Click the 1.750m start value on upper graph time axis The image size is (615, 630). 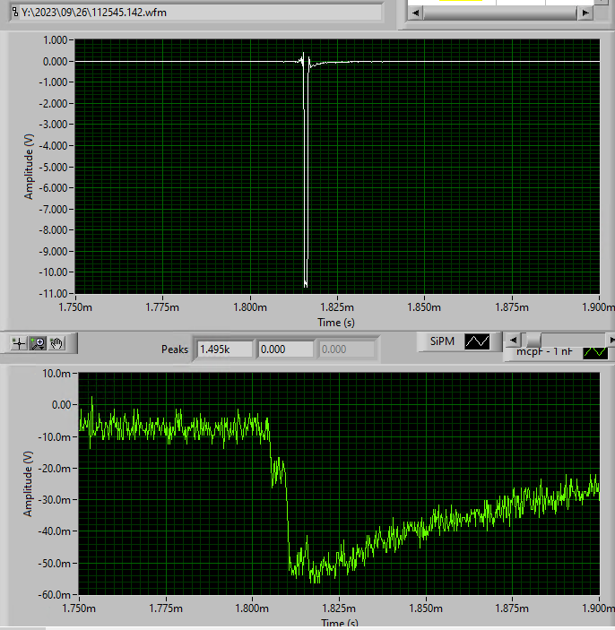[75, 307]
